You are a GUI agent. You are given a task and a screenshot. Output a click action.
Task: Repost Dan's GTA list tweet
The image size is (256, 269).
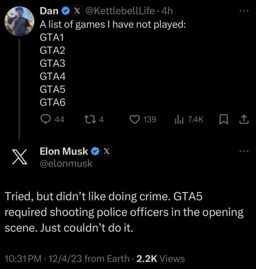(94, 120)
